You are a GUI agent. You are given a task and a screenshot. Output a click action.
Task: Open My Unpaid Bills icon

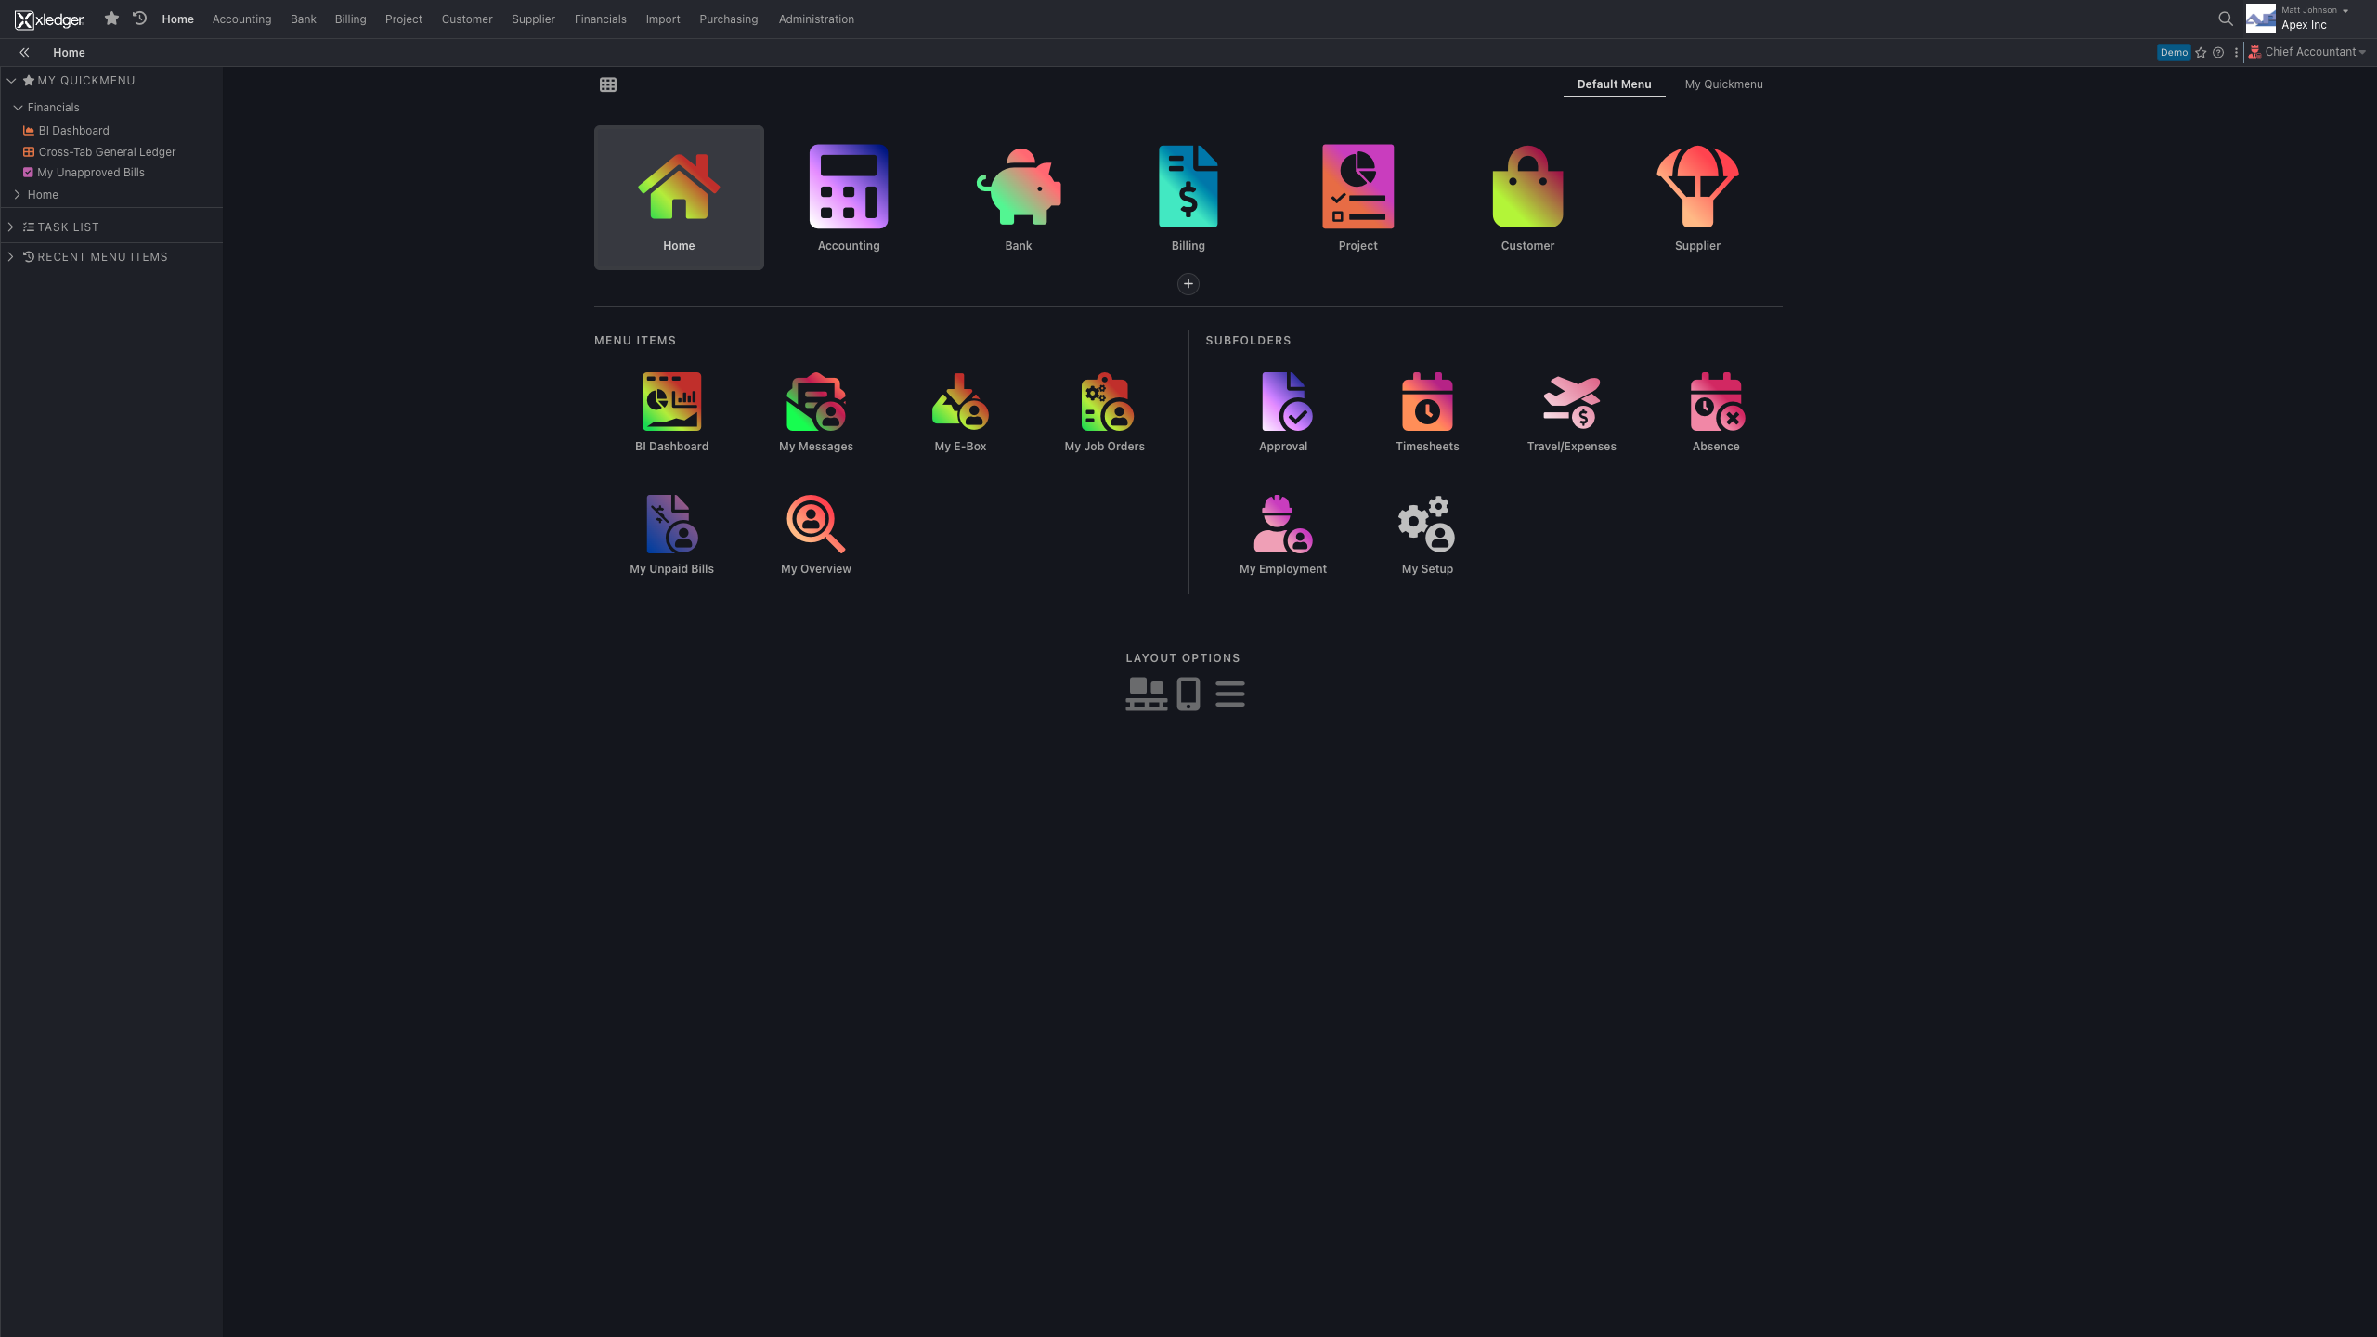coord(671,525)
